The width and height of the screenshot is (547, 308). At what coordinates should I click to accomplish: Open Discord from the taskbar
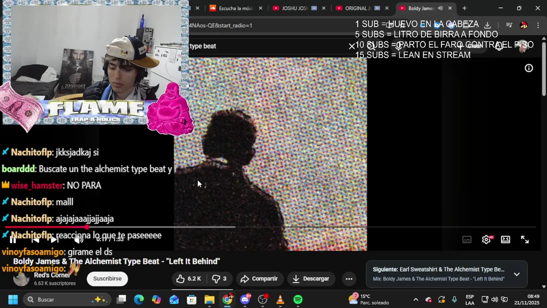pos(245,299)
